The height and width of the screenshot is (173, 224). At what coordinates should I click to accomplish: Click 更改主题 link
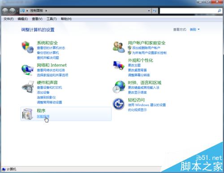[x=134, y=65]
